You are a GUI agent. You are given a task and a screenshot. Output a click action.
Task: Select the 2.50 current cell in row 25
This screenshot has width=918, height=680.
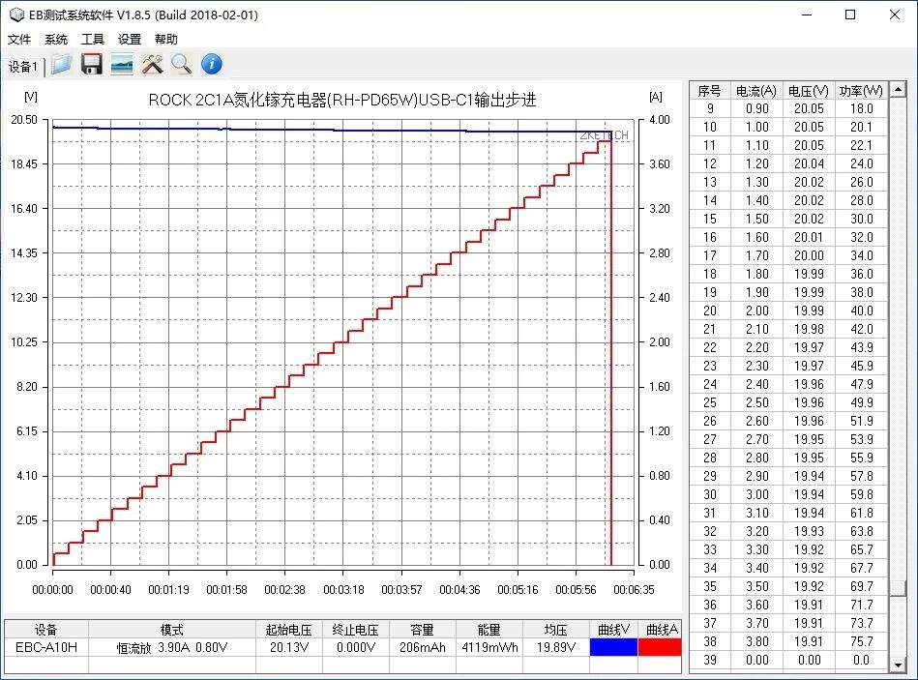(x=756, y=402)
